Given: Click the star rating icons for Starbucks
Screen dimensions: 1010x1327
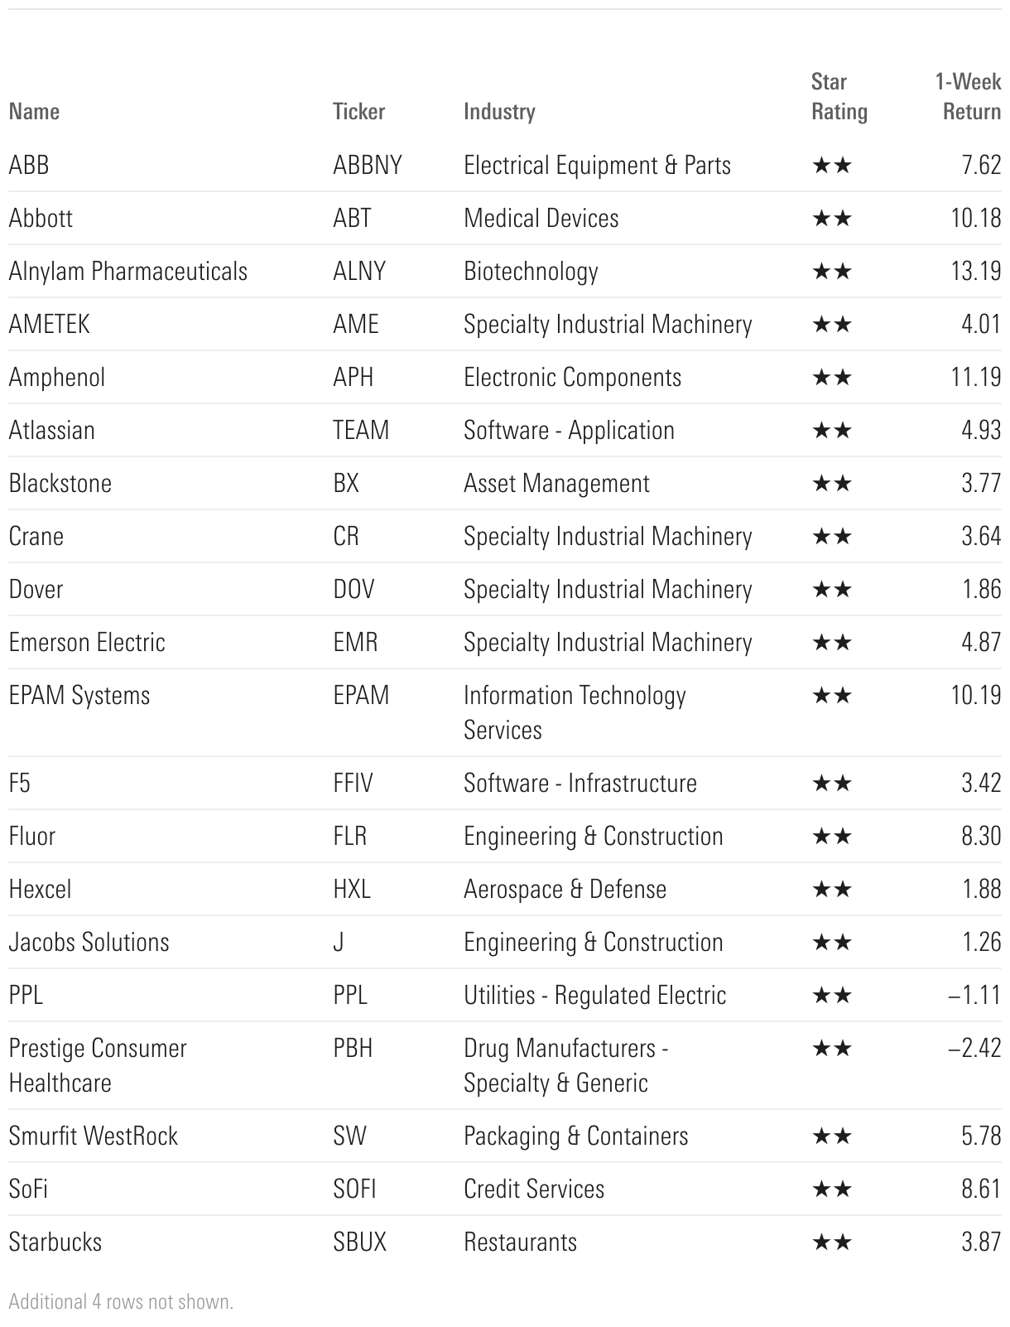Looking at the screenshot, I should tap(832, 1243).
